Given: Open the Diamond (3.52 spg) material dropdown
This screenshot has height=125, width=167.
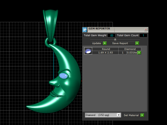Looking at the screenshot, I should point(103,115).
